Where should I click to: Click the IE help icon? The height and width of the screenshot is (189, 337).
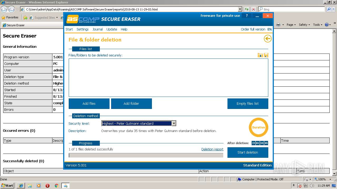coord(327,25)
